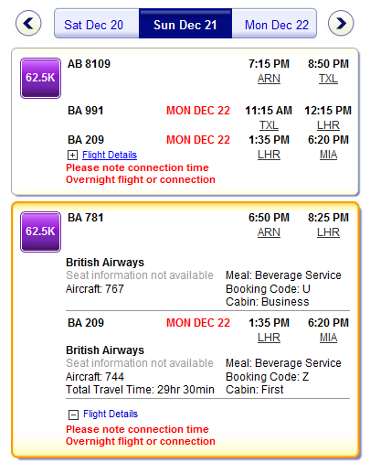Open TXL arrival airport link for AB 8109

(x=328, y=79)
